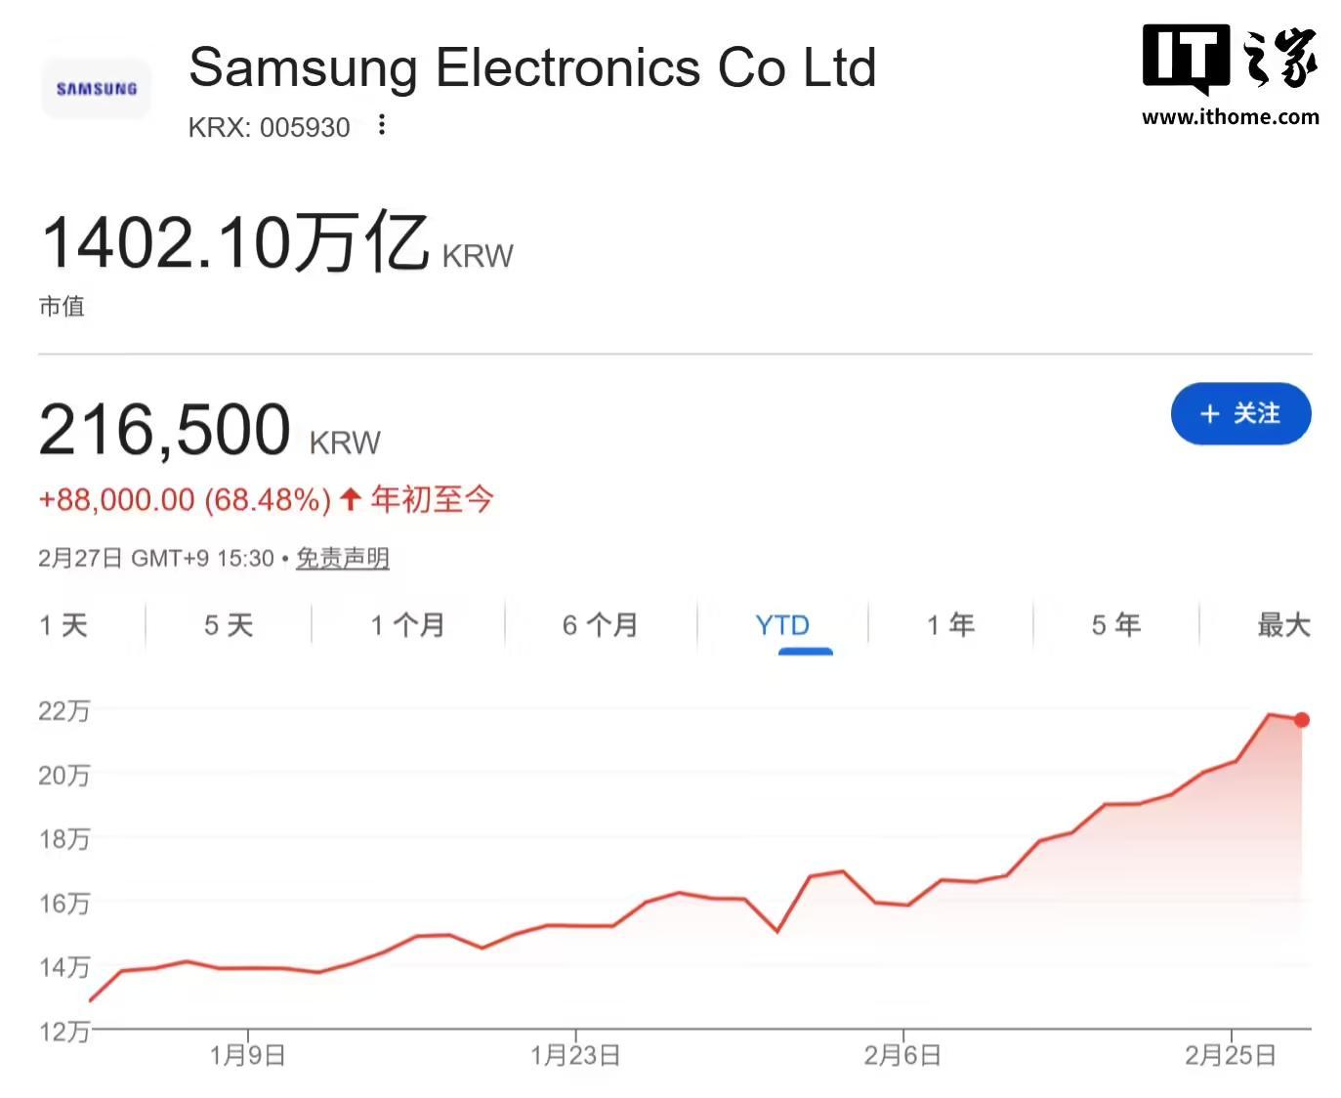The width and height of the screenshot is (1341, 1098).
Task: Open the 免责声明 disclaimer link
Action: [x=343, y=558]
